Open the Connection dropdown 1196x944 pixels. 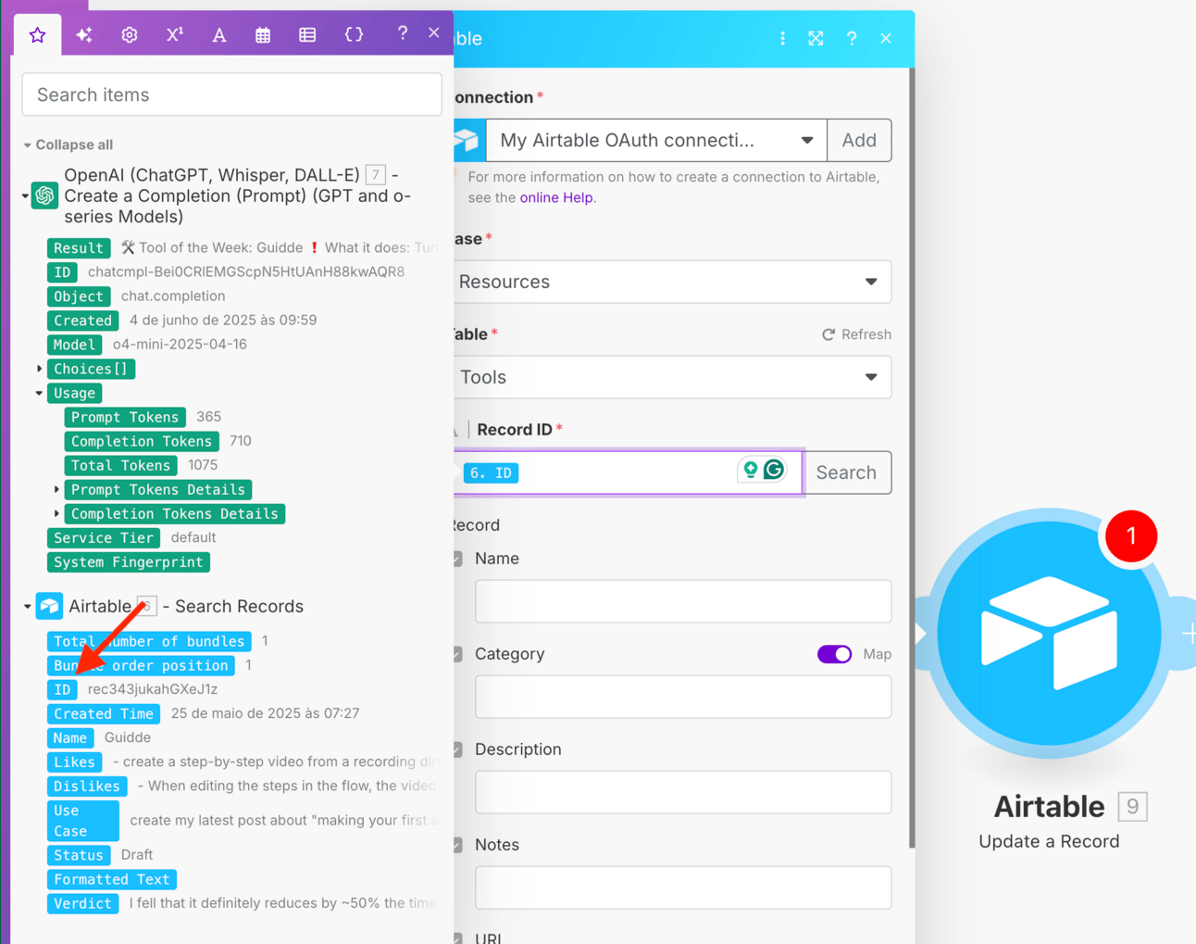click(x=656, y=140)
